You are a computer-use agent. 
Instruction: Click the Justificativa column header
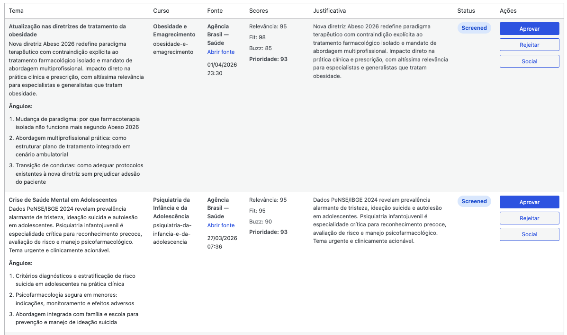point(329,11)
